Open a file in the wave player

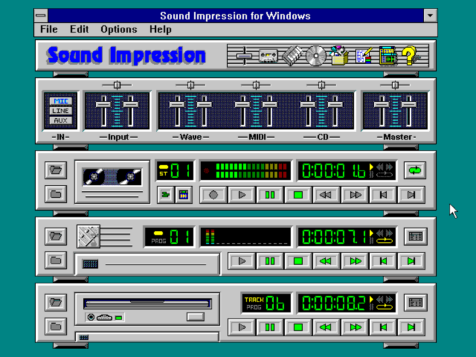56,170
